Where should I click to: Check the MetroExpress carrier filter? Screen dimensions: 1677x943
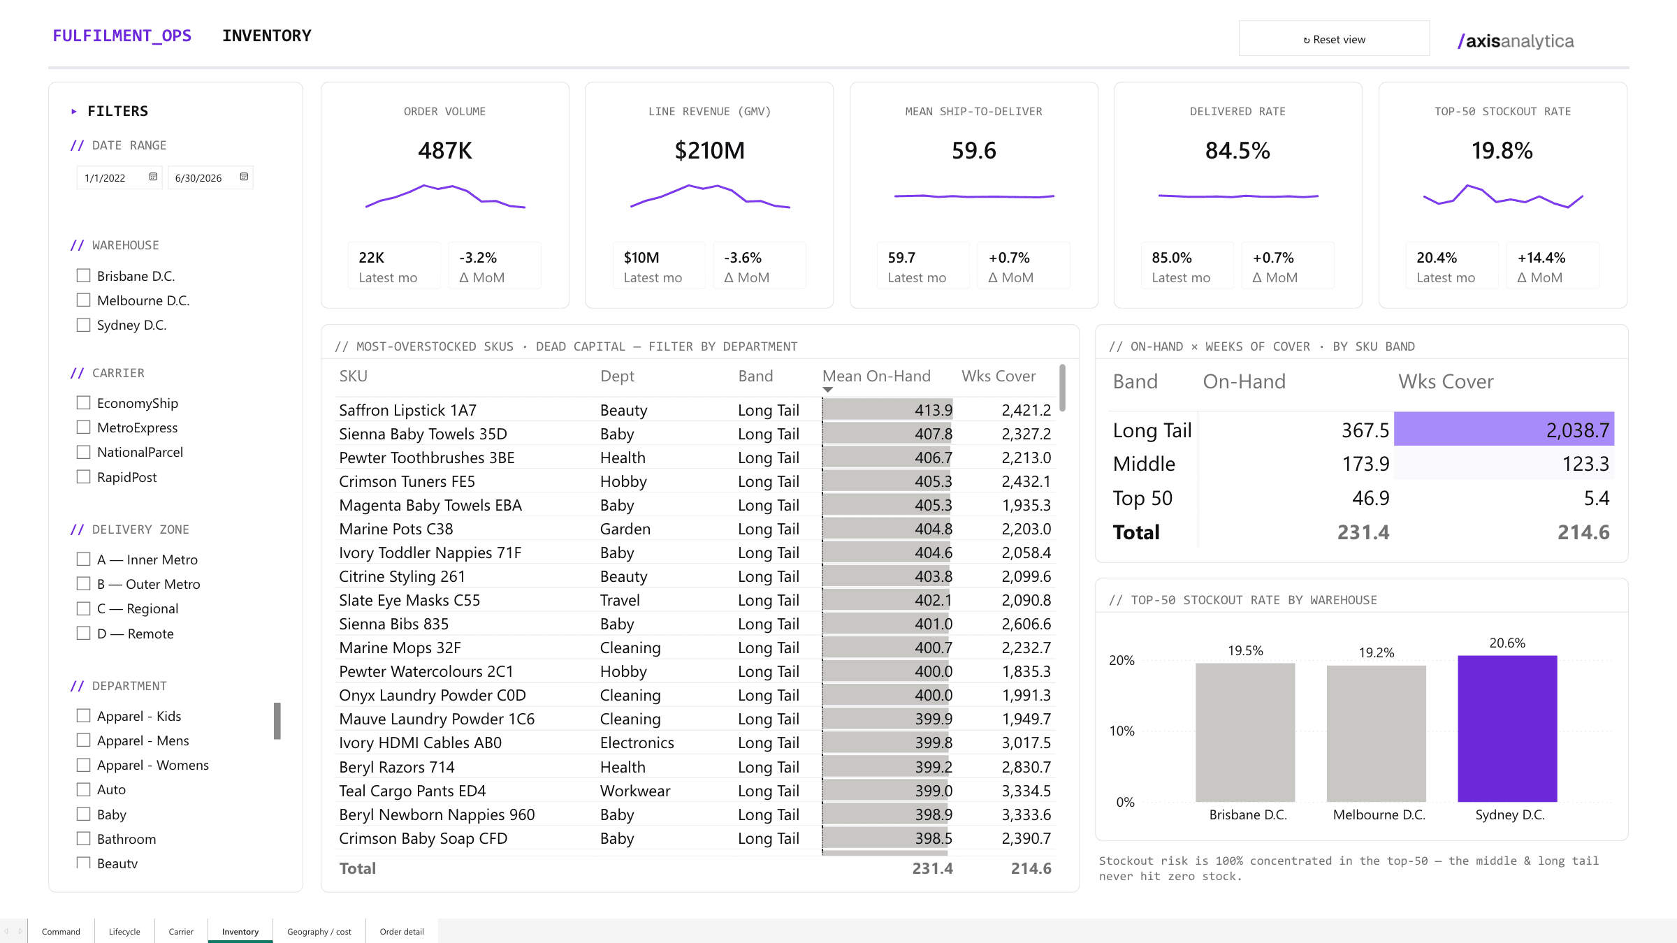[83, 427]
